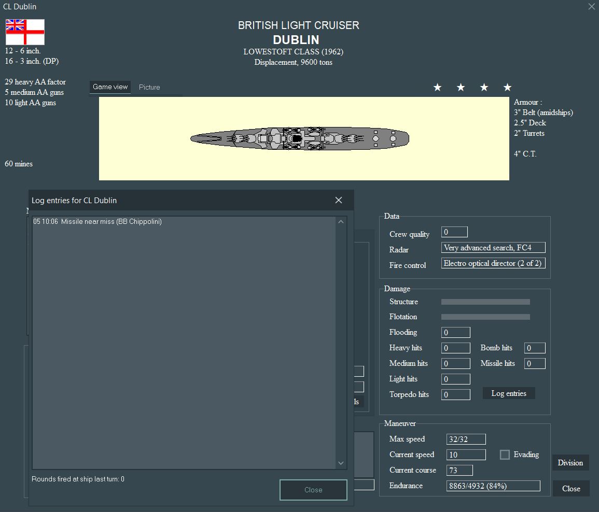Image resolution: width=599 pixels, height=512 pixels.
Task: Click the Medium hits field
Action: point(456,363)
